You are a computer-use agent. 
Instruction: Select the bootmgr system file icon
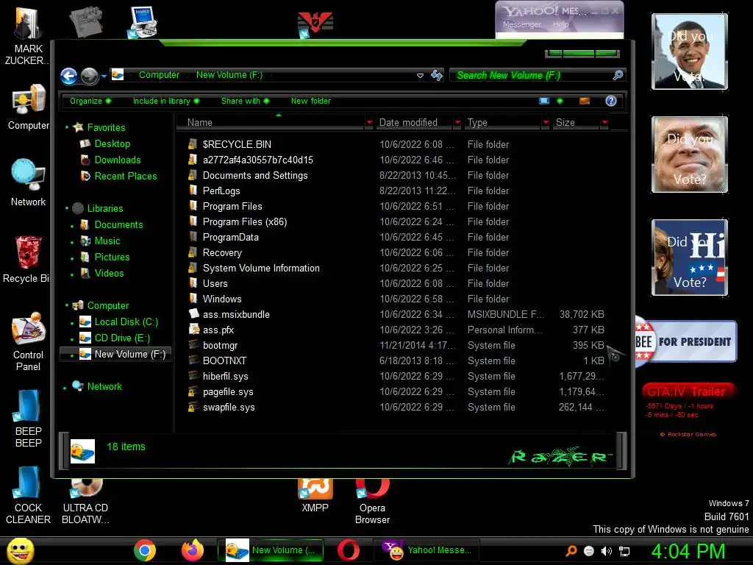coord(193,345)
